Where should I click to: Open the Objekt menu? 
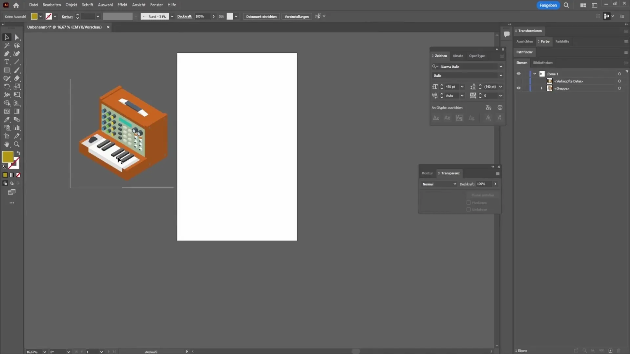coord(71,5)
